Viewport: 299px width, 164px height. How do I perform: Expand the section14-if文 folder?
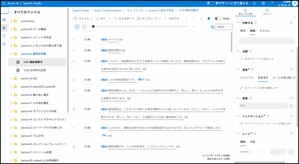pos(11,78)
